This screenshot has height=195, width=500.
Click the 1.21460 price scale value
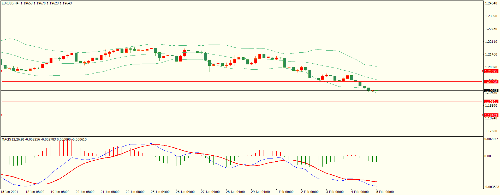pyautogui.click(x=491, y=54)
